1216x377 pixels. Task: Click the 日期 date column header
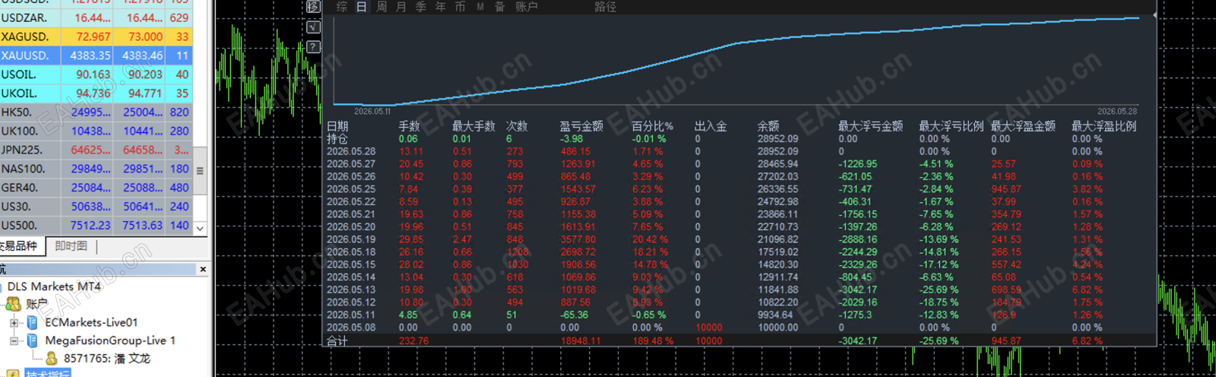tap(337, 126)
